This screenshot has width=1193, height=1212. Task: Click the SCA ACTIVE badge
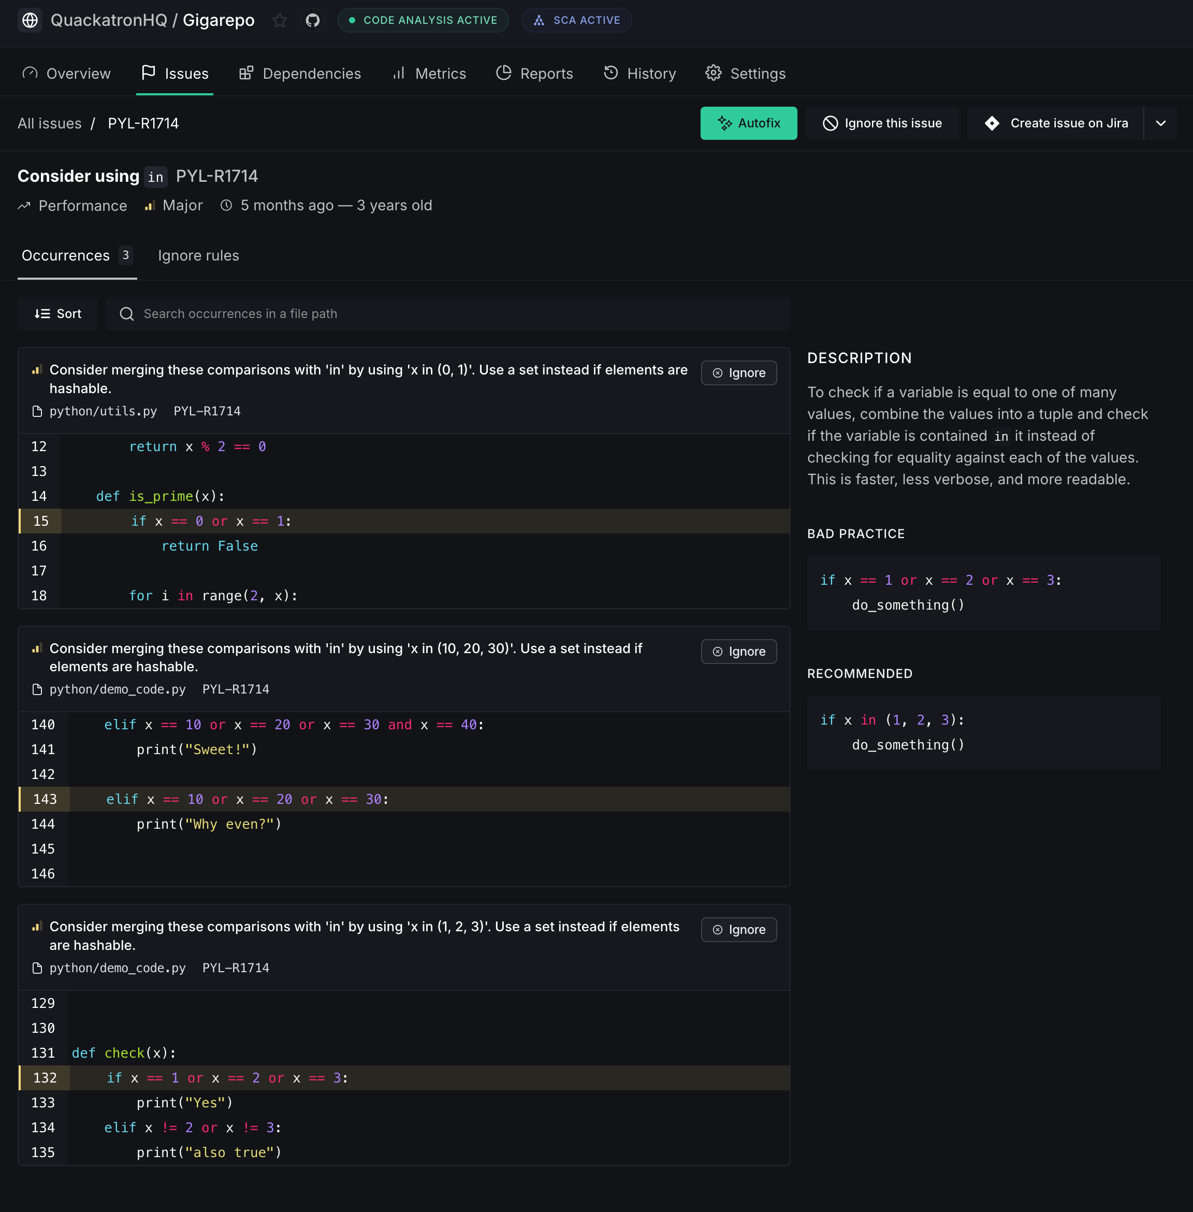(576, 21)
